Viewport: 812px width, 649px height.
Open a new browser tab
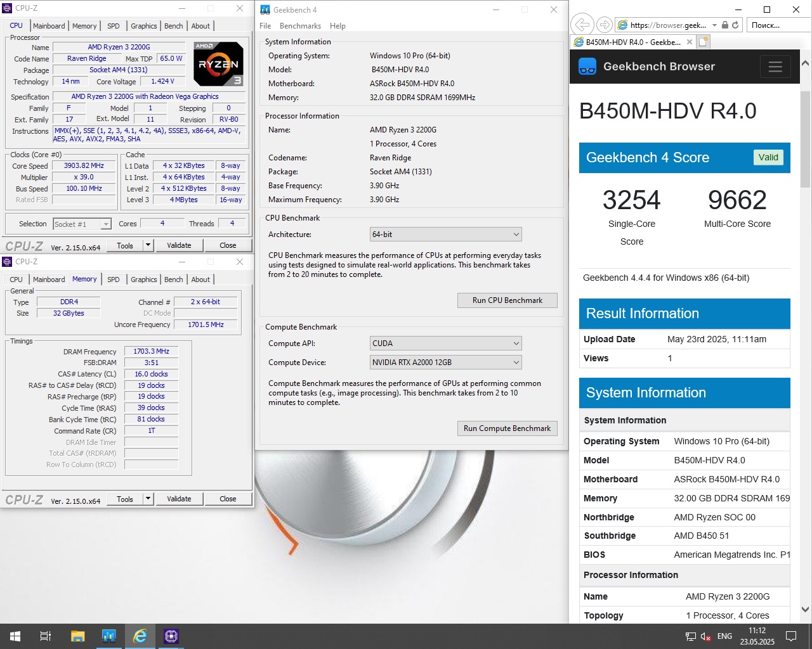tap(703, 42)
